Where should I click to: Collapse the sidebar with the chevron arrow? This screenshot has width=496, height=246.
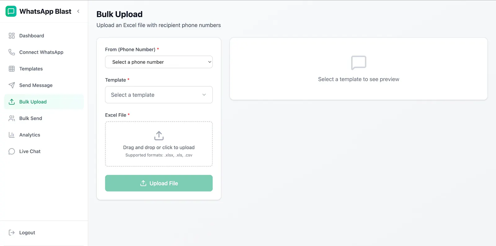(78, 11)
